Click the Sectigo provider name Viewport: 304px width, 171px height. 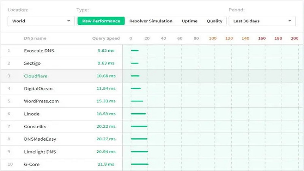(32, 63)
